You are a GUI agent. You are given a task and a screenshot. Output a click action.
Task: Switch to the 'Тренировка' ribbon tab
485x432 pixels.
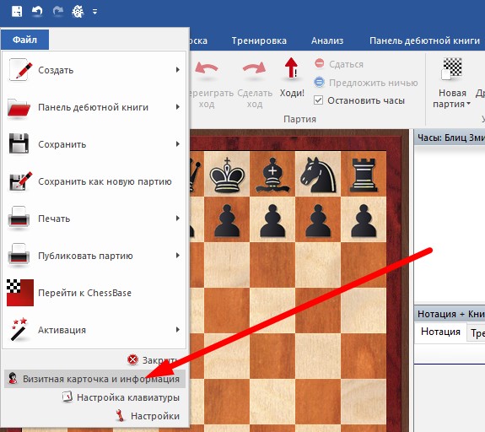click(259, 40)
